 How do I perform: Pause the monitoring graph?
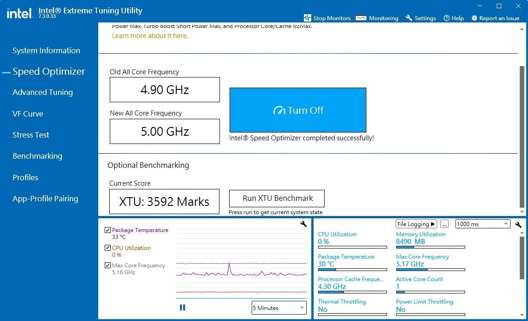(183, 308)
